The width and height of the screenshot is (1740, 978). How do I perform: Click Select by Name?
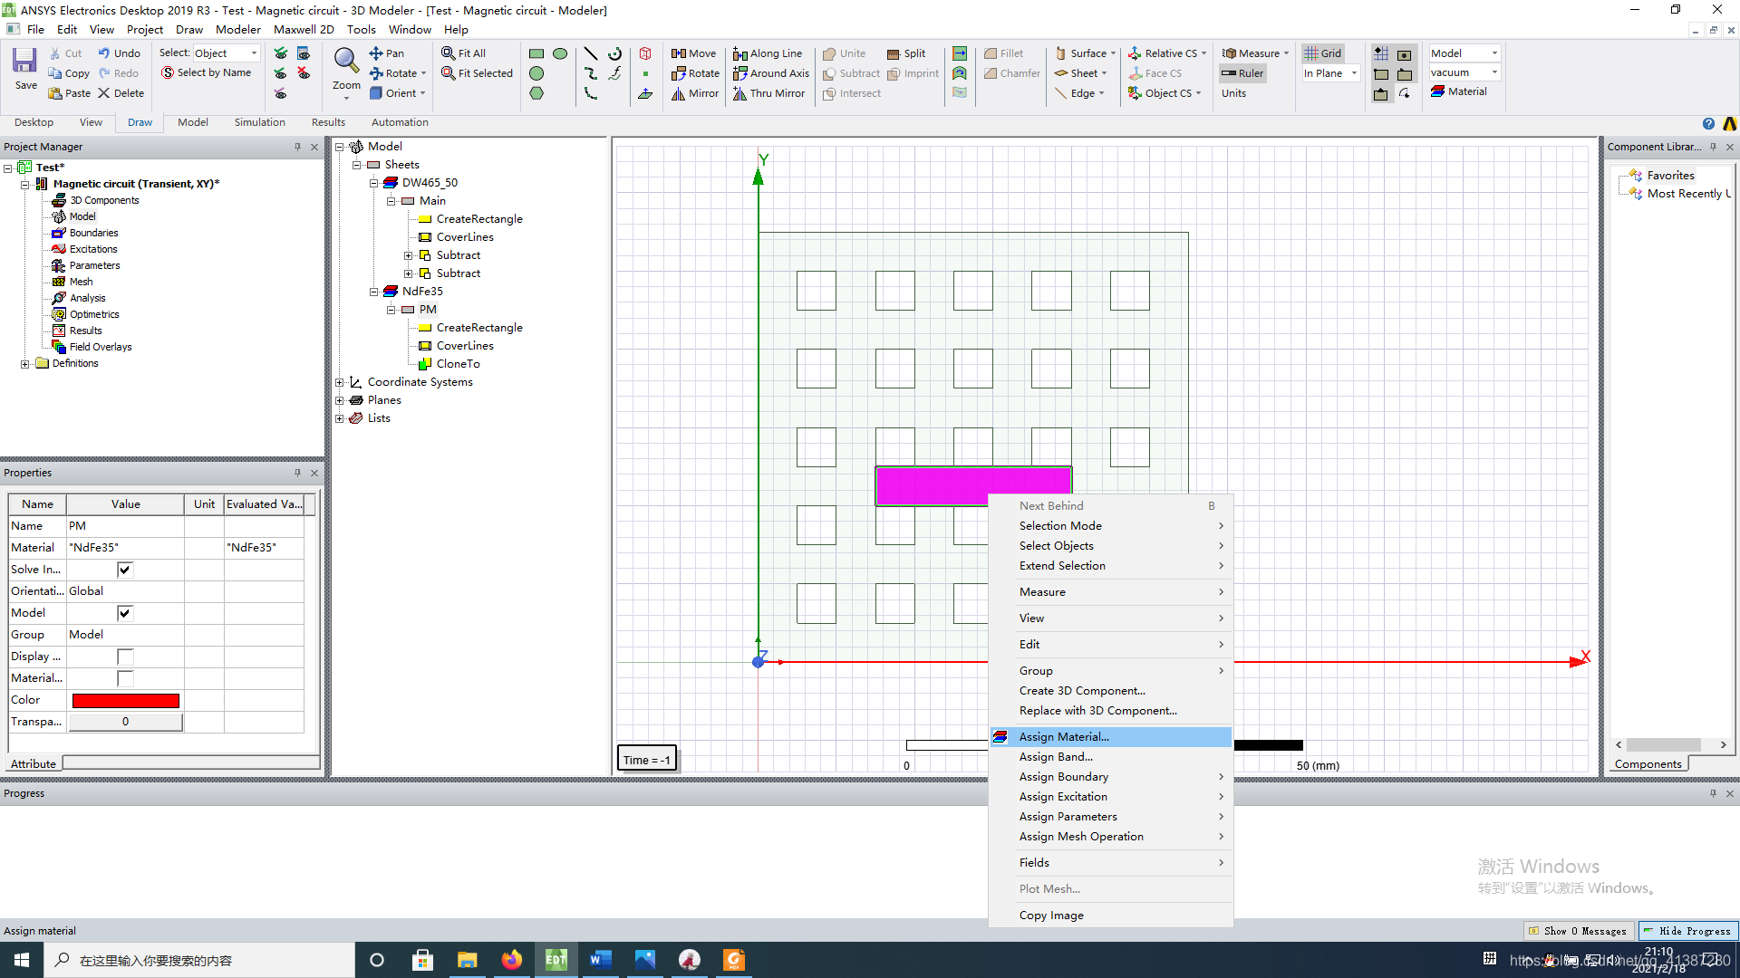[206, 73]
